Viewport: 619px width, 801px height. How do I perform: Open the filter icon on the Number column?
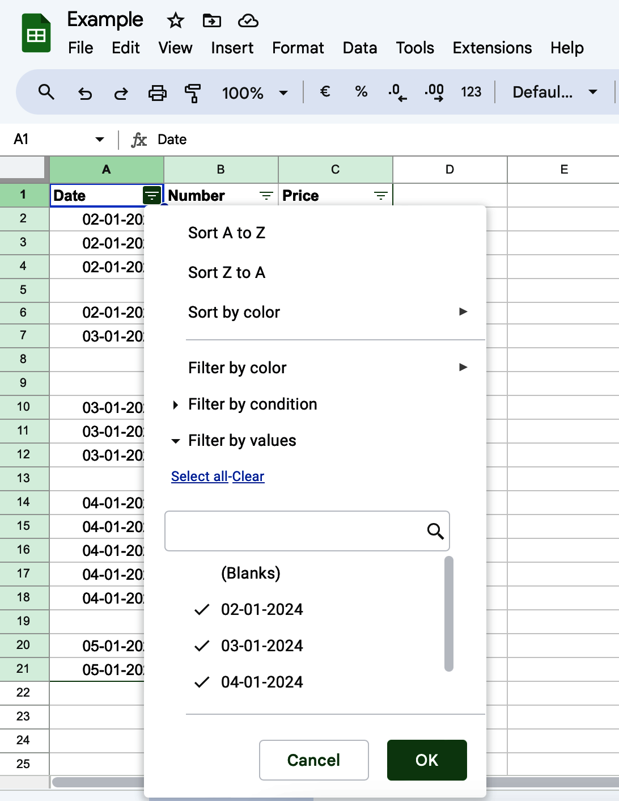click(x=266, y=196)
